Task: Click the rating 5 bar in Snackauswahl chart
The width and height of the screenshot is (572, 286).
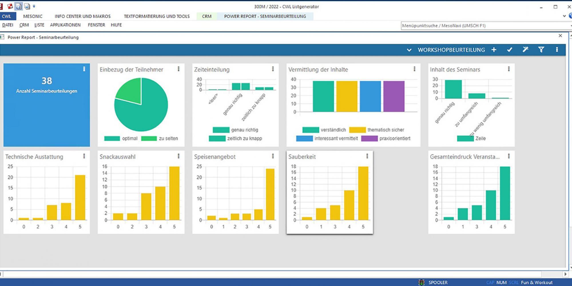Action: pos(174,193)
